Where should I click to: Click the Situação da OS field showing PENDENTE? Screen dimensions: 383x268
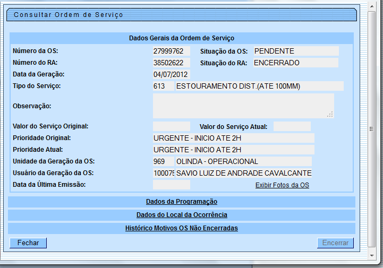tap(295, 51)
